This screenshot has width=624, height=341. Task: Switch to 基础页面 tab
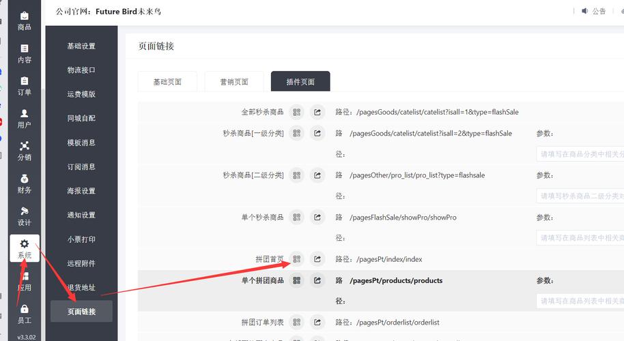[167, 82]
